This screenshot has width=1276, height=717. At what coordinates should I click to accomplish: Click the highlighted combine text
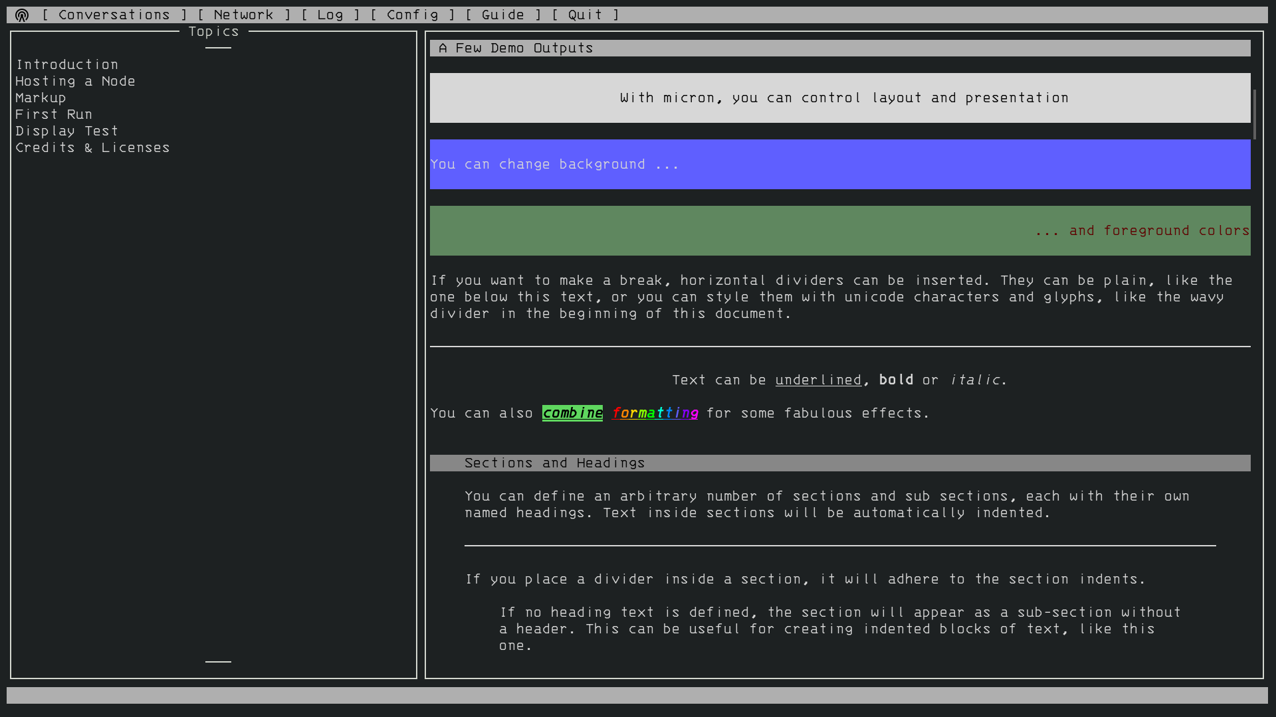tap(572, 413)
